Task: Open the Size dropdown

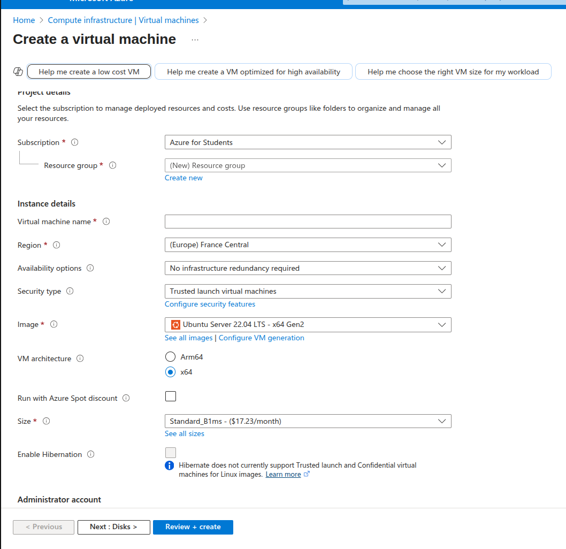Action: [308, 421]
